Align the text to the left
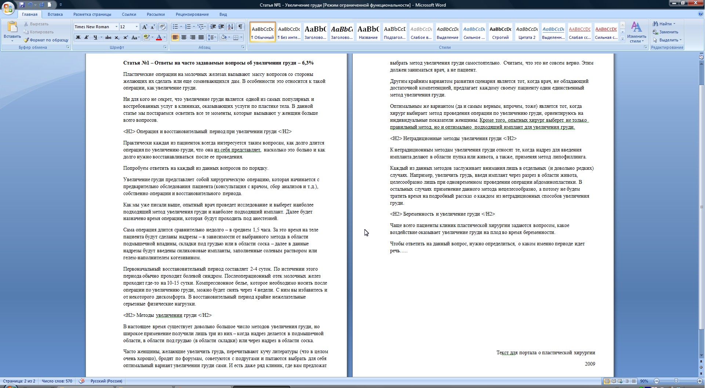This screenshot has height=388, width=705. click(175, 37)
